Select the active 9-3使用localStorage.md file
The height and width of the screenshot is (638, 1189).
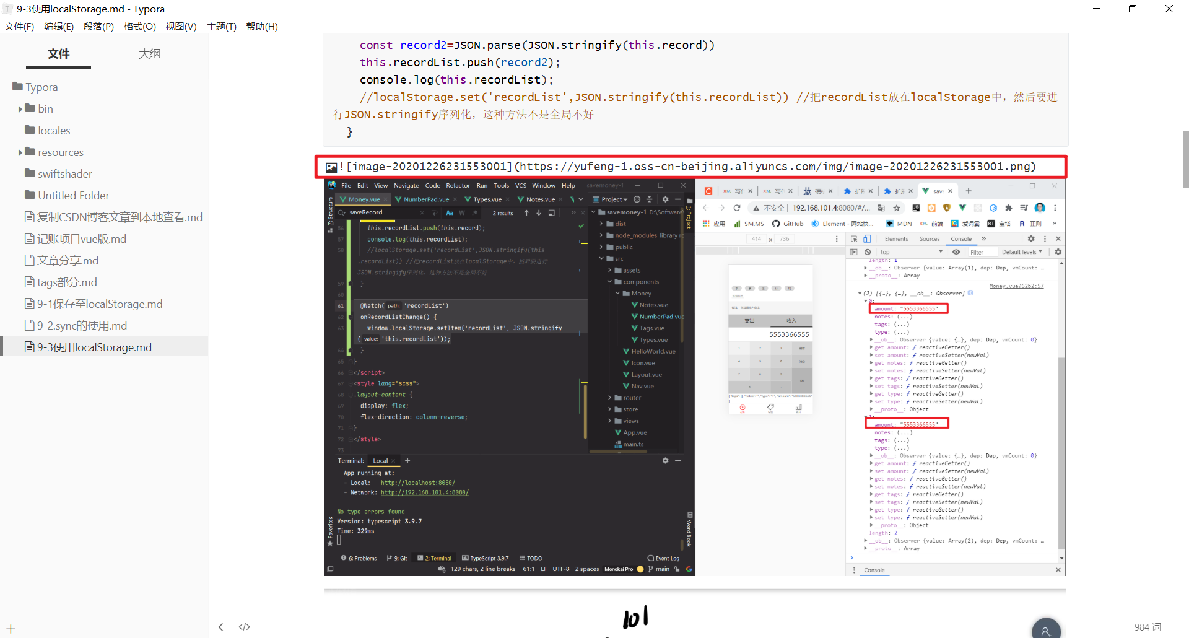104,347
